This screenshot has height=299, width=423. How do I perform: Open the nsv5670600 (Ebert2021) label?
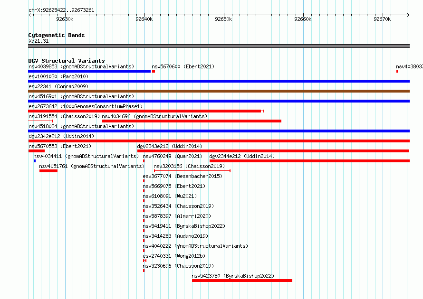point(183,66)
